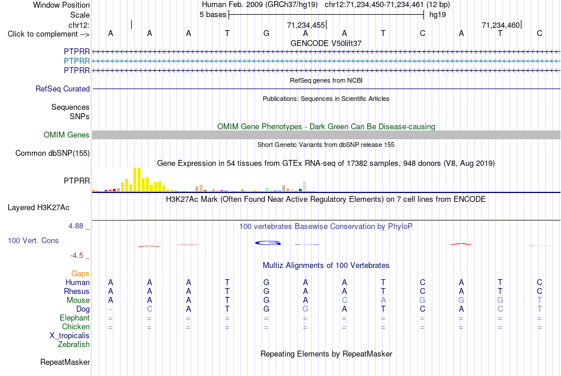Viewport: 561px width, 376px height.
Task: Click the faded C base in the Mouse row
Action: (344, 300)
